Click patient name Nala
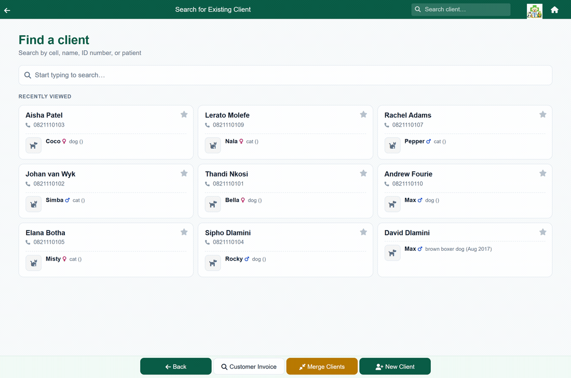 [x=231, y=141]
